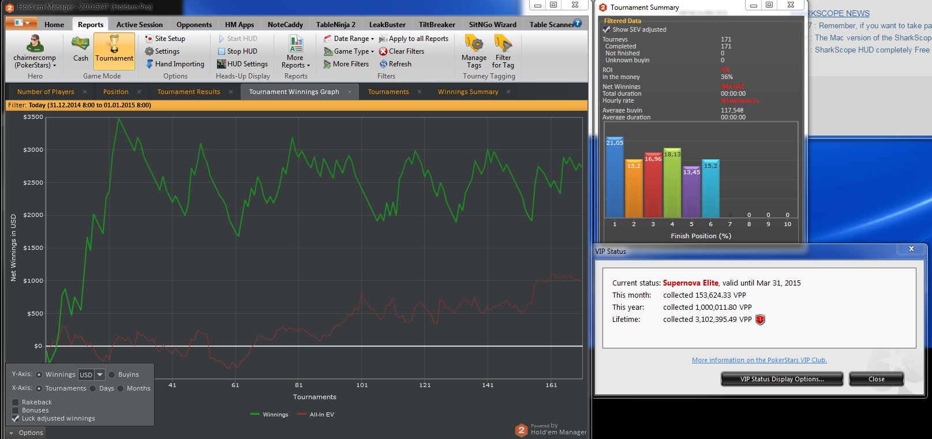This screenshot has height=439, width=932.
Task: Start Hand Importing
Action: 175,64
